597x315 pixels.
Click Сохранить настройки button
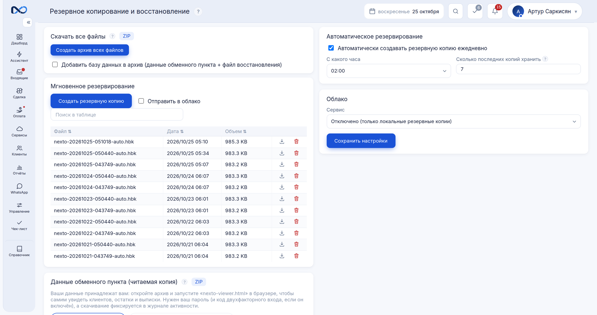coord(361,141)
